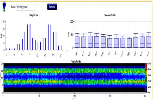This screenshot has width=153, height=99.
Task: Remove the load with the Remove button
Action: pos(52,7)
